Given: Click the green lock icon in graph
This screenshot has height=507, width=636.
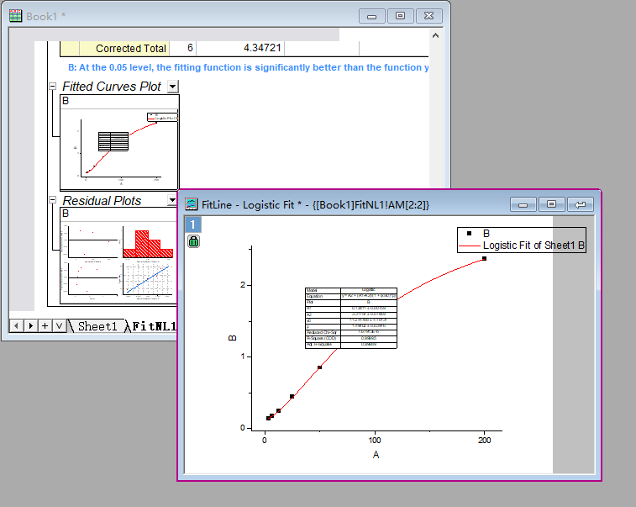Looking at the screenshot, I should (193, 241).
